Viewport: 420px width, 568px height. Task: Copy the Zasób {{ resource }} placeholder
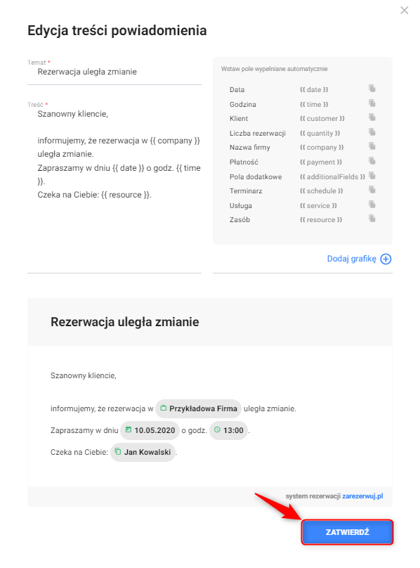[372, 219]
